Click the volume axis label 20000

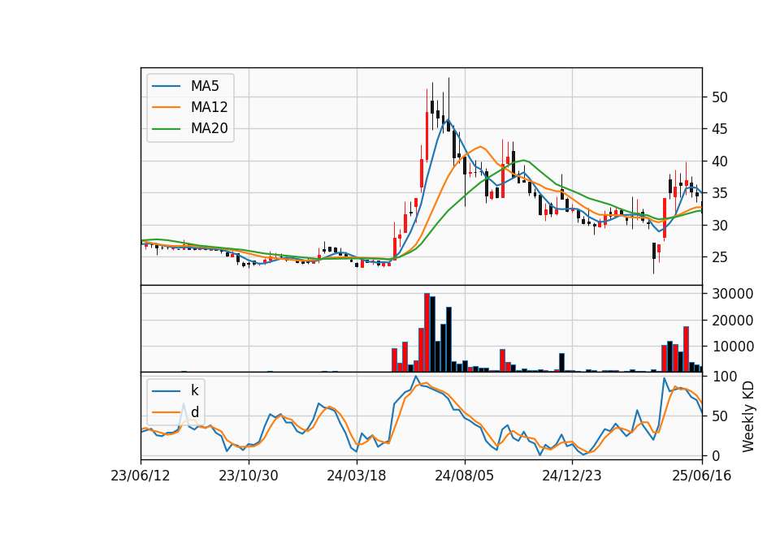(x=733, y=321)
